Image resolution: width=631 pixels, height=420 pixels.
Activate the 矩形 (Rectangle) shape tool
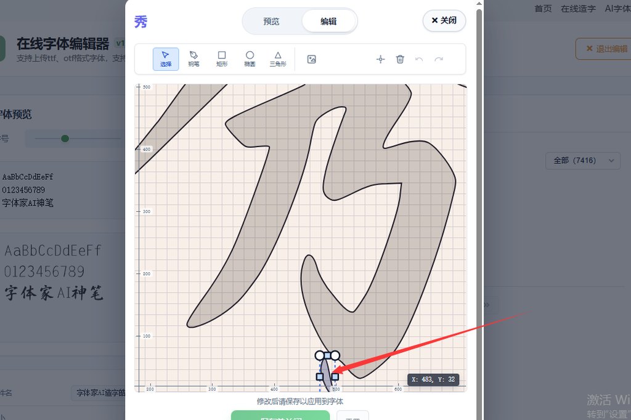tap(222, 59)
